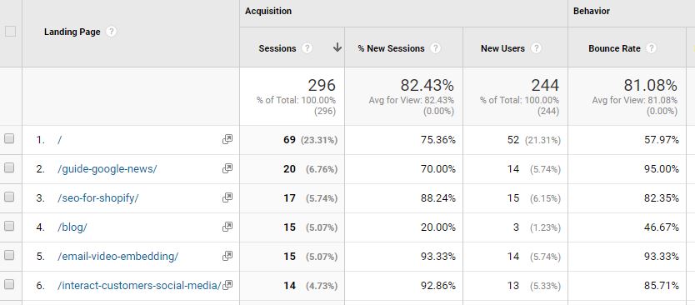695x305 pixels.
Task: Click Bounce Rate help icon
Action: pyautogui.click(x=651, y=48)
